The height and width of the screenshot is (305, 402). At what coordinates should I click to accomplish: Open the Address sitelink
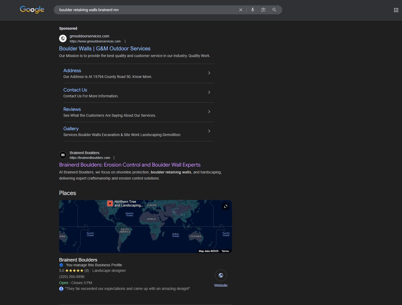[x=72, y=71]
